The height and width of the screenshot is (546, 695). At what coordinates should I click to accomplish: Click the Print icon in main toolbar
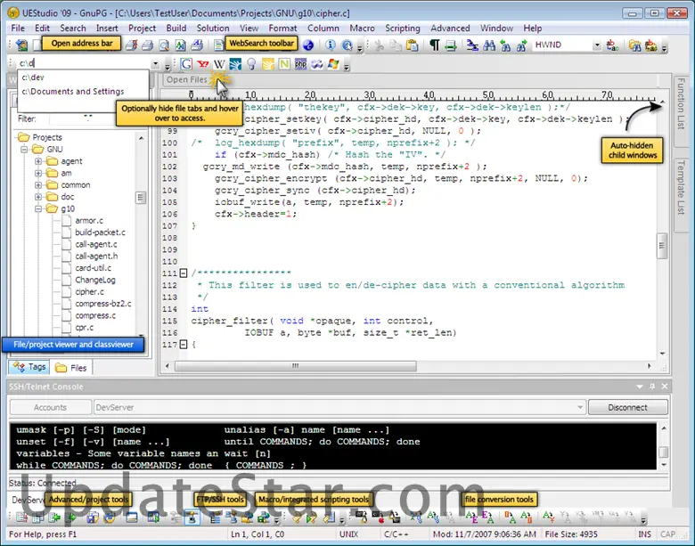point(148,45)
